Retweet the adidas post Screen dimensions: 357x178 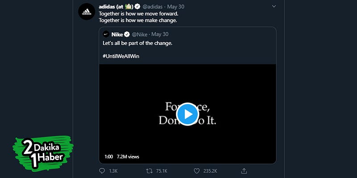tap(149, 171)
